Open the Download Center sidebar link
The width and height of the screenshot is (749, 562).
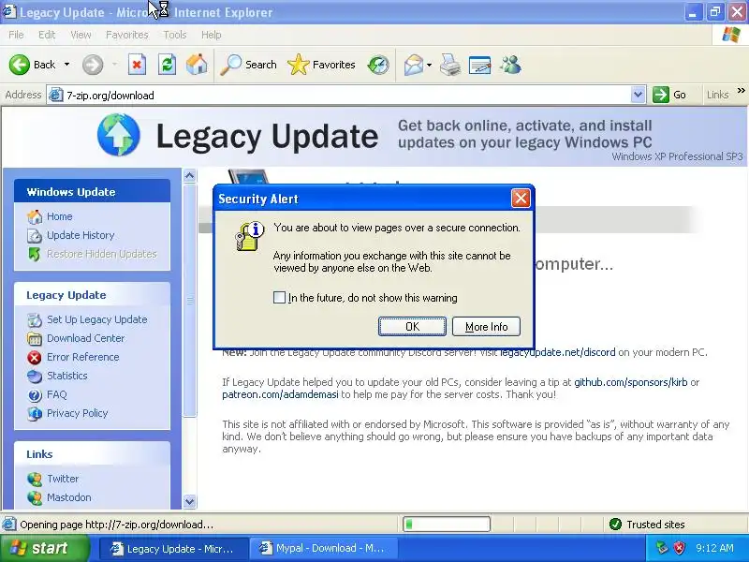85,338
